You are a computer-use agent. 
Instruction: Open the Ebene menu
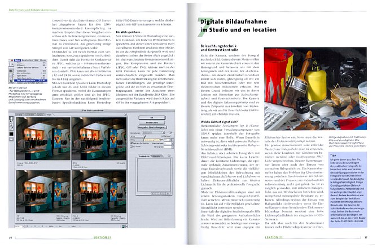pyautogui.click(x=43, y=60)
